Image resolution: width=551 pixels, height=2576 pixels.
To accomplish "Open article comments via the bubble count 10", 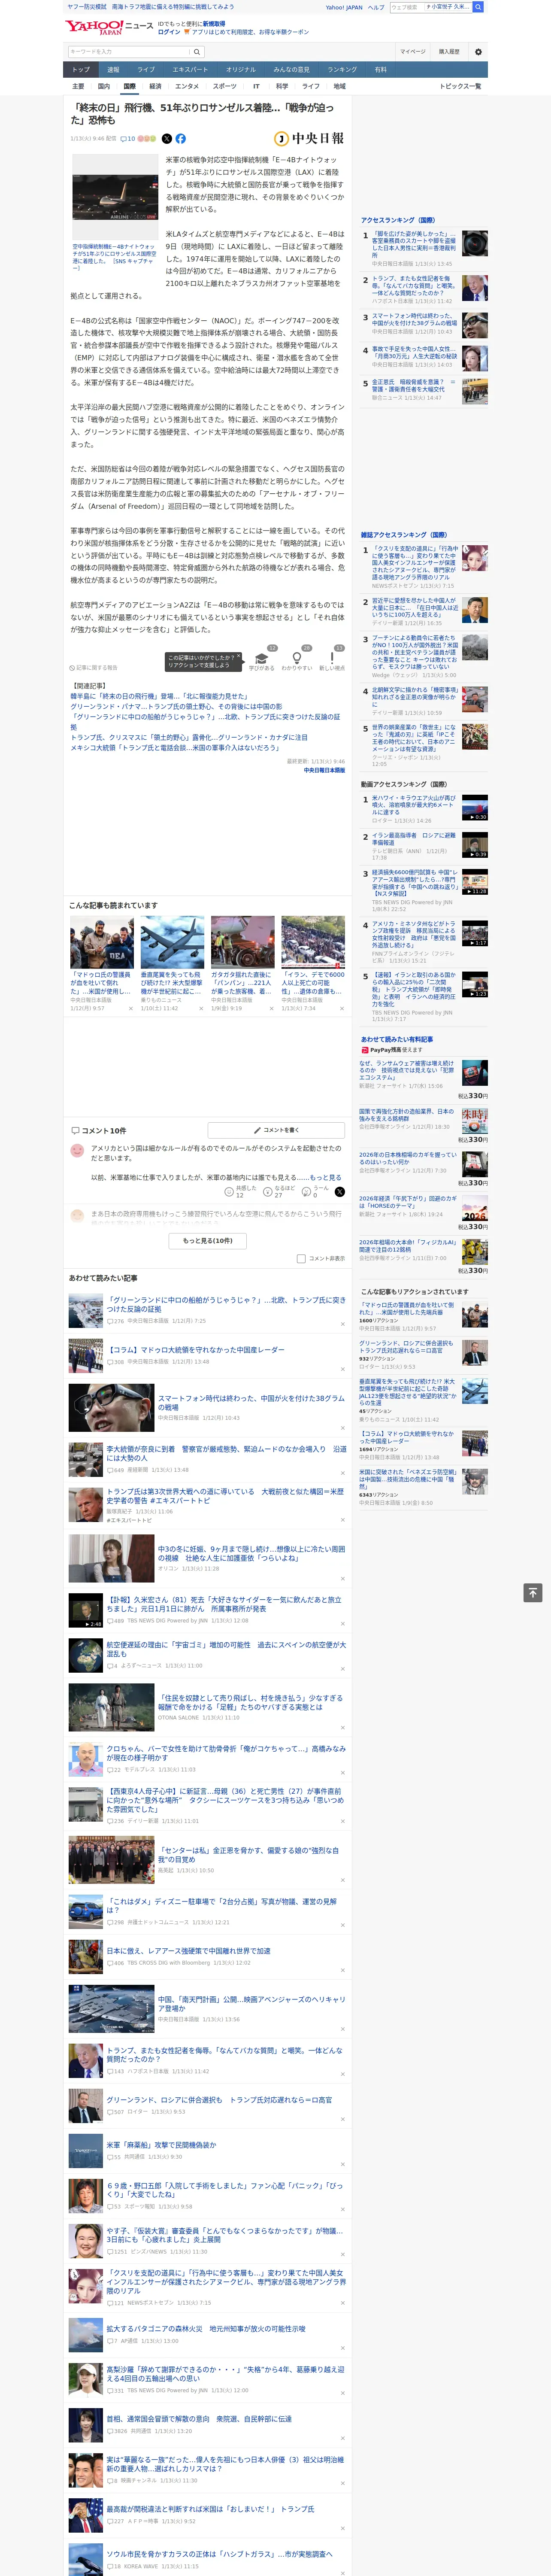I will point(128,139).
